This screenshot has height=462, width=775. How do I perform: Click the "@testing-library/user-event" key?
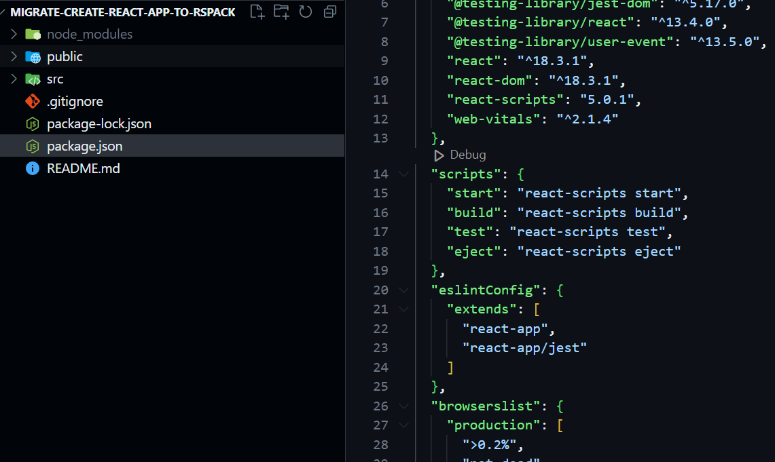pos(560,41)
